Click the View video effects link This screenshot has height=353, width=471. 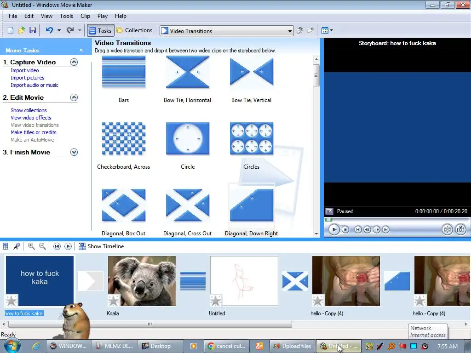pyautogui.click(x=31, y=118)
